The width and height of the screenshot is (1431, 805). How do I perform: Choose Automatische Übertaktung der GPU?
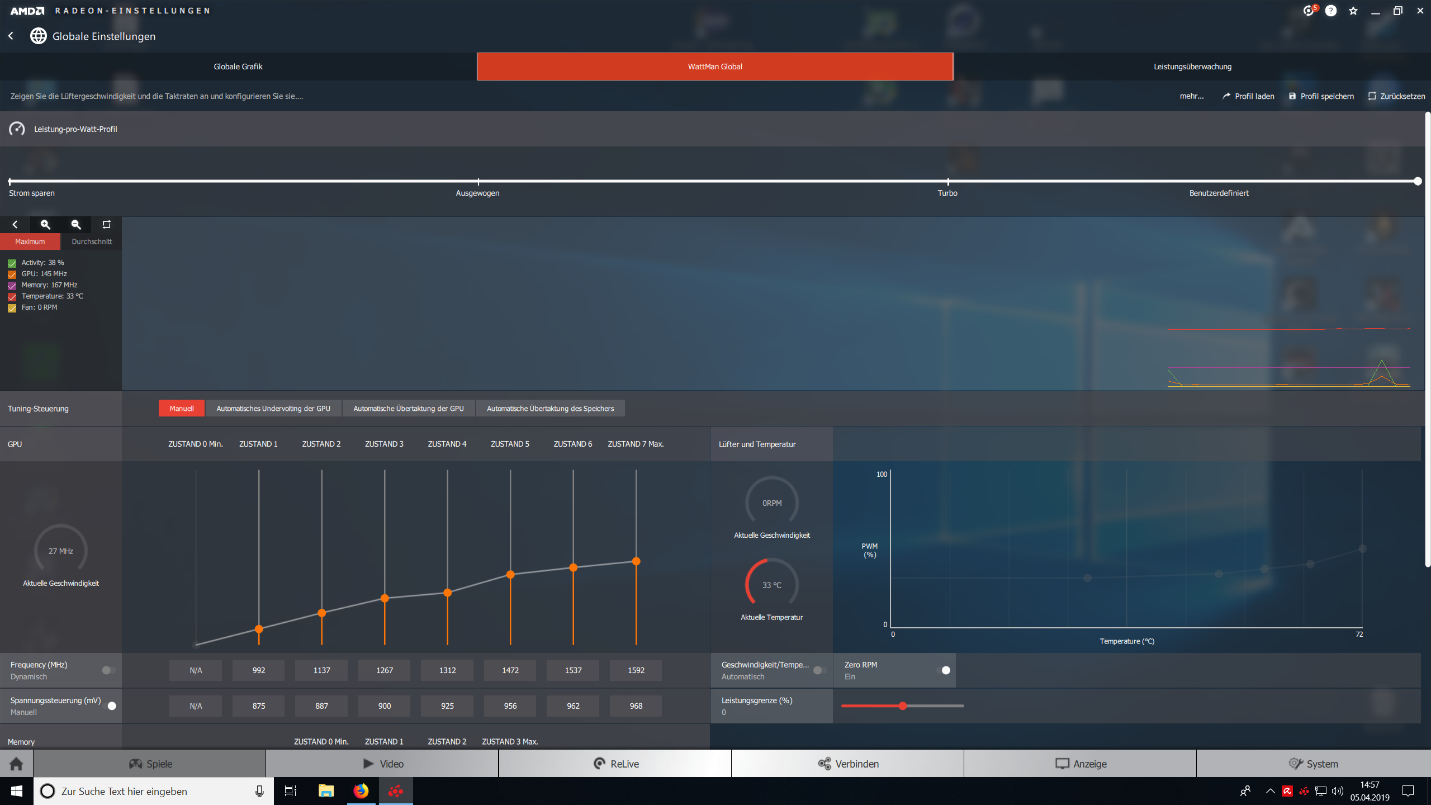pos(409,408)
